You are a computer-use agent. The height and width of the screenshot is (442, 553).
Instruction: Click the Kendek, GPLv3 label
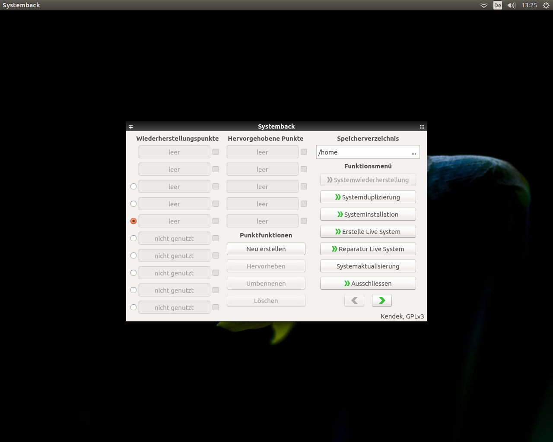coord(402,316)
